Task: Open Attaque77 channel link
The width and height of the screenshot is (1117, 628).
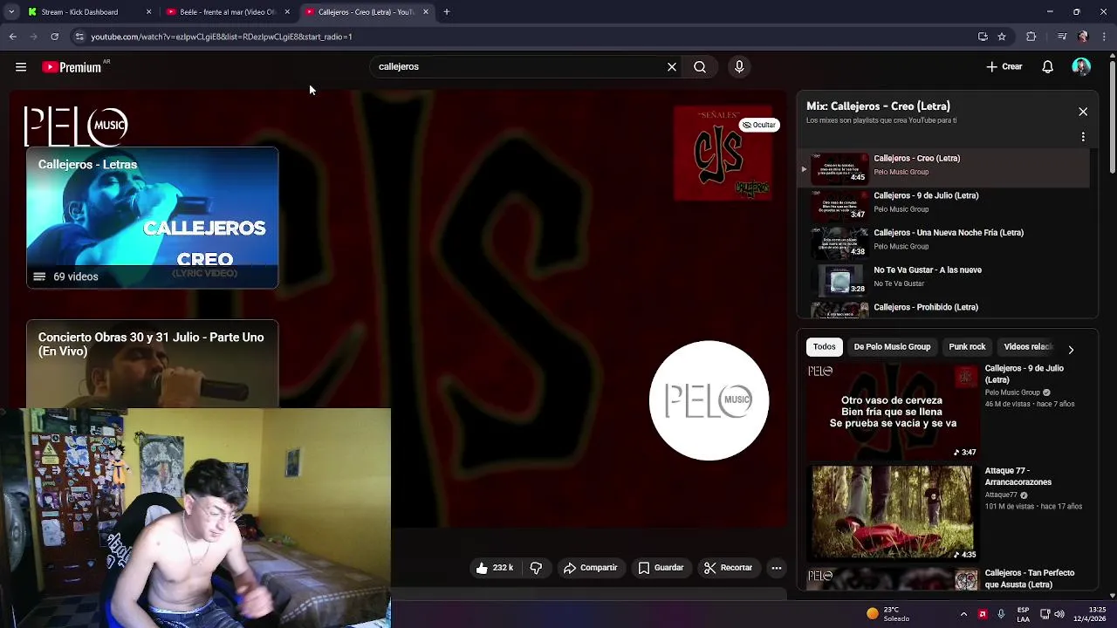Action: click(1001, 495)
